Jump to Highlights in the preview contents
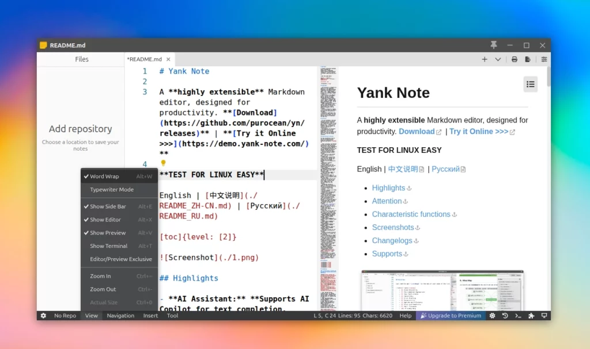 tap(388, 188)
